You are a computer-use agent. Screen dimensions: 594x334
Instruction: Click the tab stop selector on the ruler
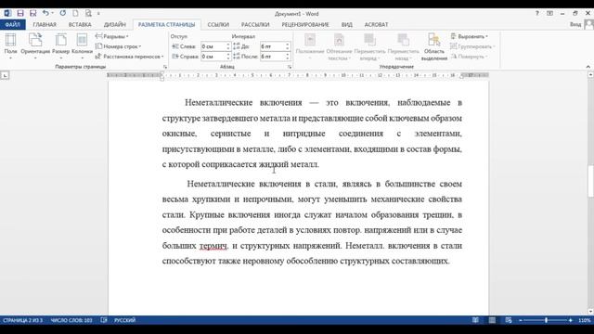click(5, 75)
